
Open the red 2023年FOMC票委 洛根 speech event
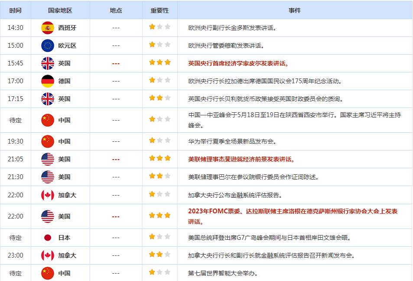(x=293, y=216)
